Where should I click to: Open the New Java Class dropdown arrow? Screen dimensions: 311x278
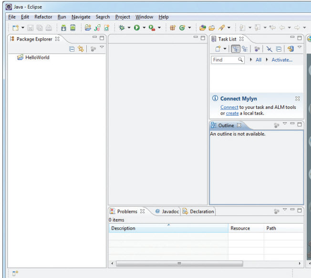[189, 28]
